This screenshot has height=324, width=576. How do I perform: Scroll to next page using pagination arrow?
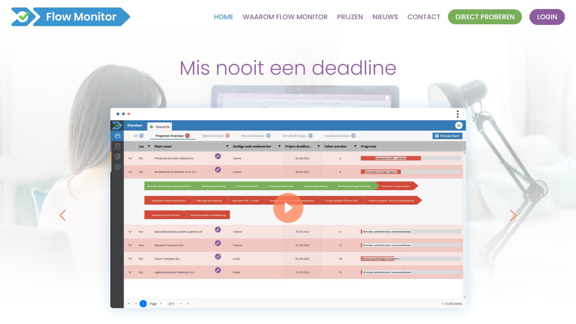[x=181, y=303]
